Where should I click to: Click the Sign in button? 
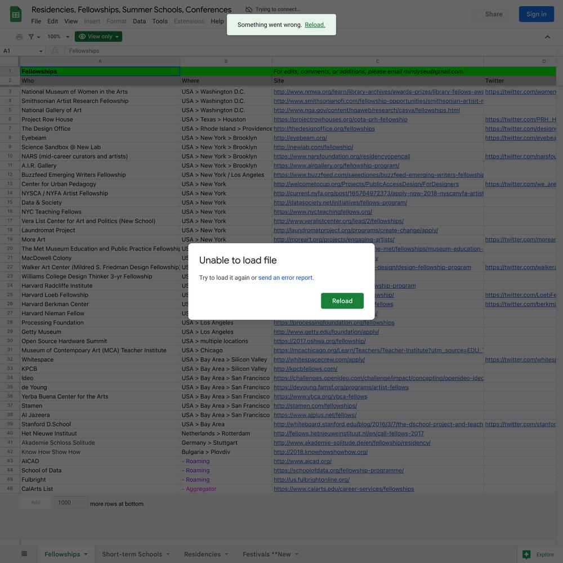click(x=537, y=14)
